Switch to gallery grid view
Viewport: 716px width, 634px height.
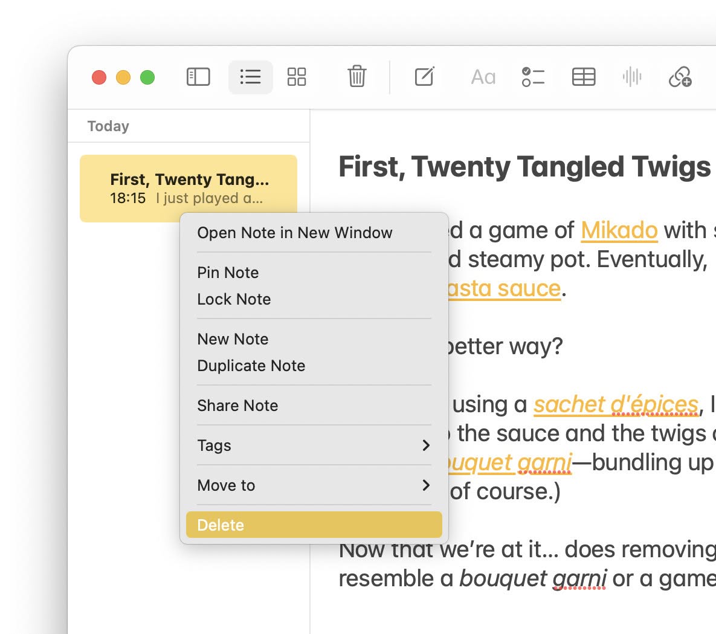pos(296,77)
